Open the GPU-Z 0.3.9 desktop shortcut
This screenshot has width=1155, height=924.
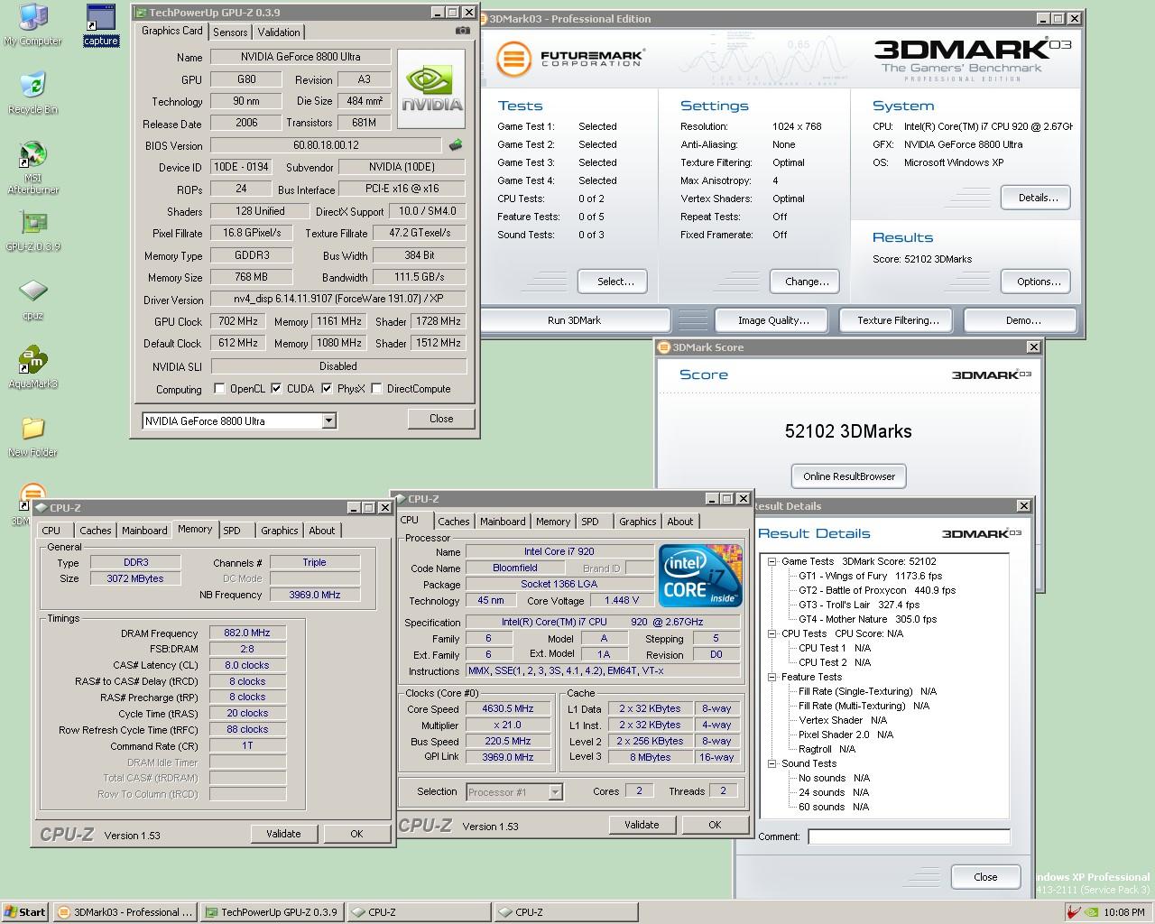[x=32, y=231]
